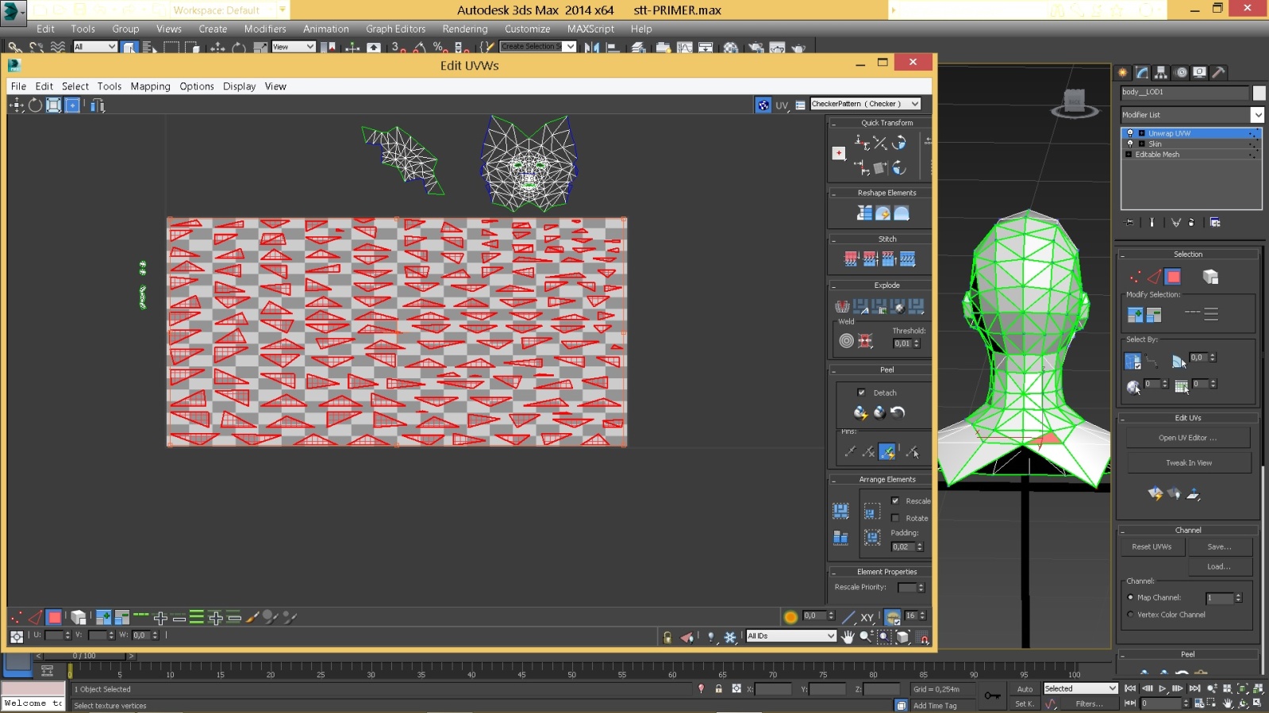The height and width of the screenshot is (713, 1269).
Task: Toggle the soft selection orange circle button
Action: click(790, 616)
